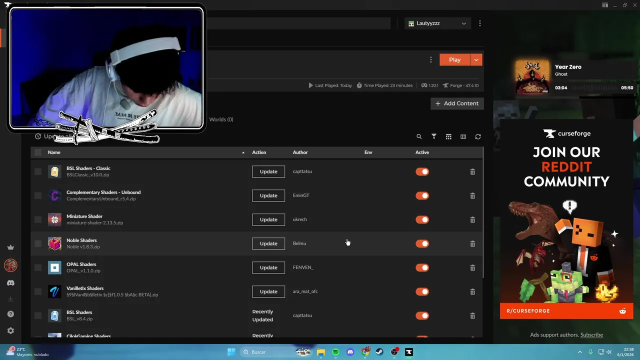Screen dimensions: 640x360
Task: Open the help question-mark icon in sidebar
Action: pyautogui.click(x=10, y=314)
